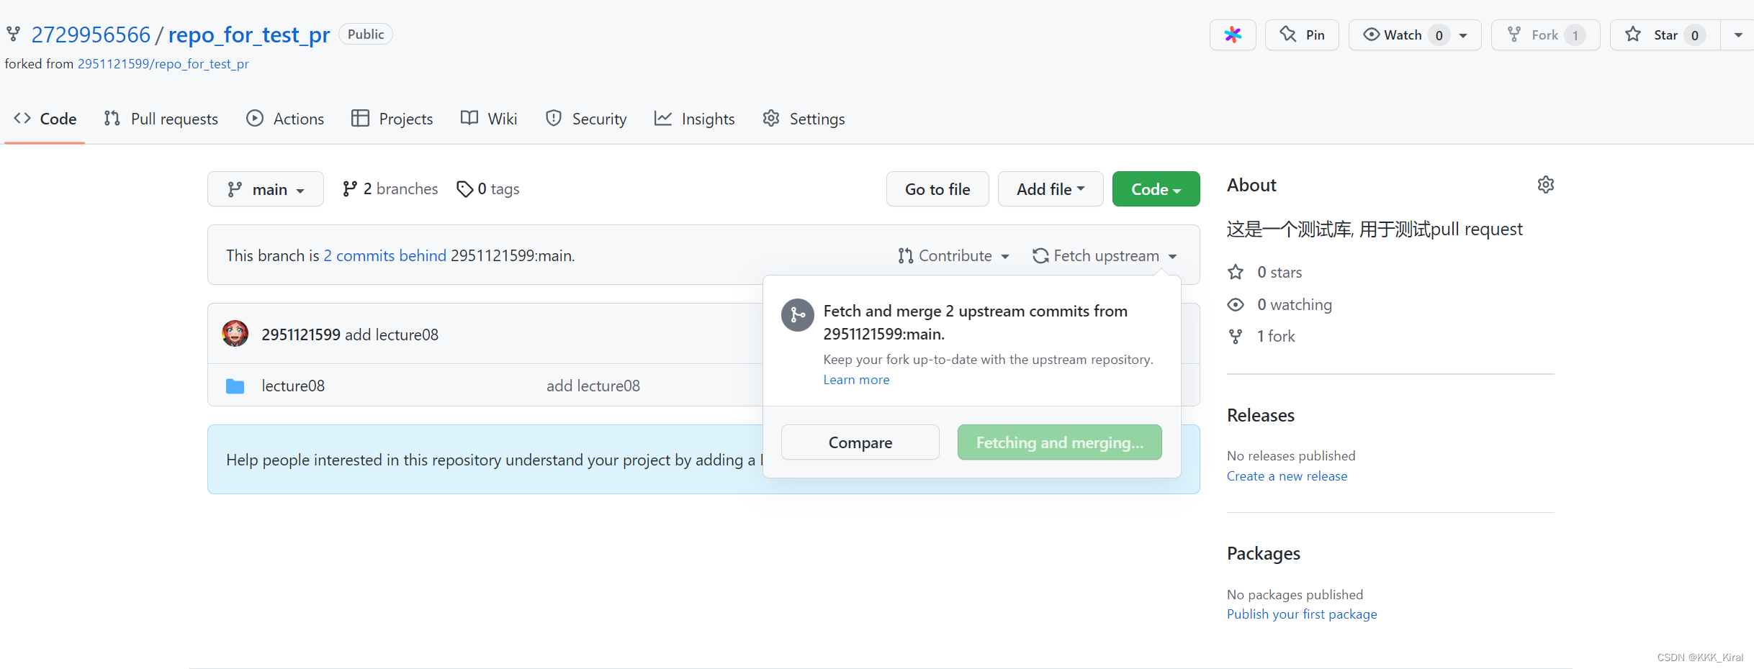Image resolution: width=1754 pixels, height=669 pixels.
Task: View the 2 branches list
Action: 390,188
